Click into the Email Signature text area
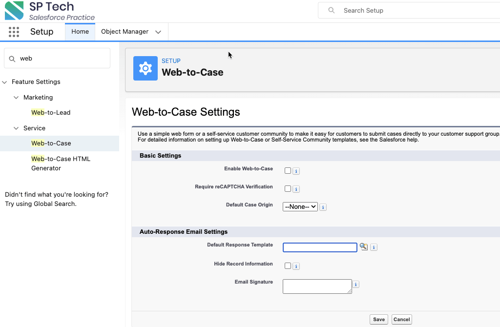 317,286
